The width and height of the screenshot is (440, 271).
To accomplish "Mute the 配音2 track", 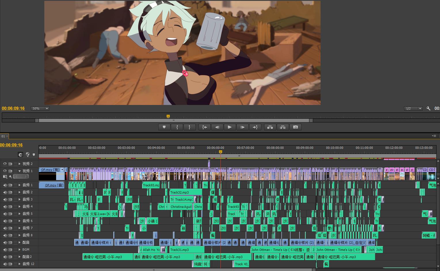I will pyautogui.click(x=5, y=257).
